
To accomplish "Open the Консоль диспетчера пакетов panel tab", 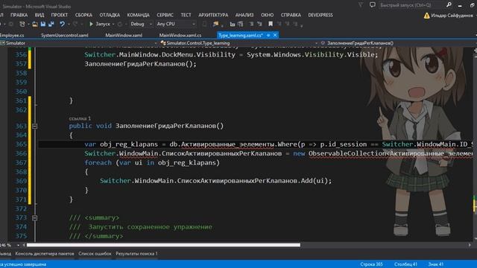I will point(45,253).
